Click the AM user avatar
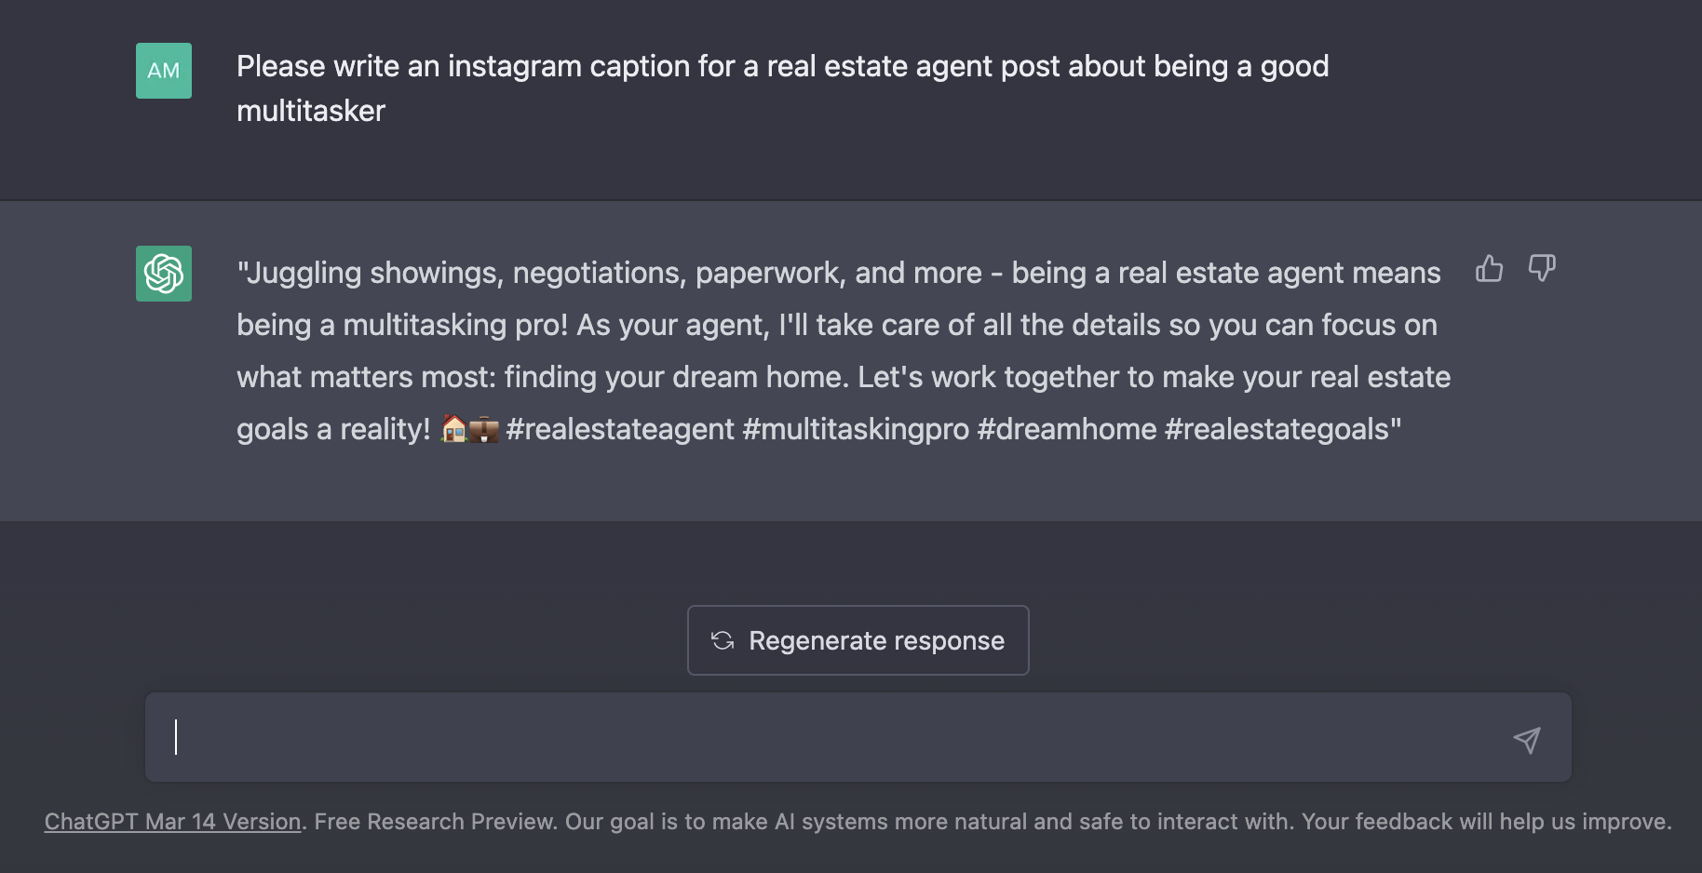 [x=164, y=71]
